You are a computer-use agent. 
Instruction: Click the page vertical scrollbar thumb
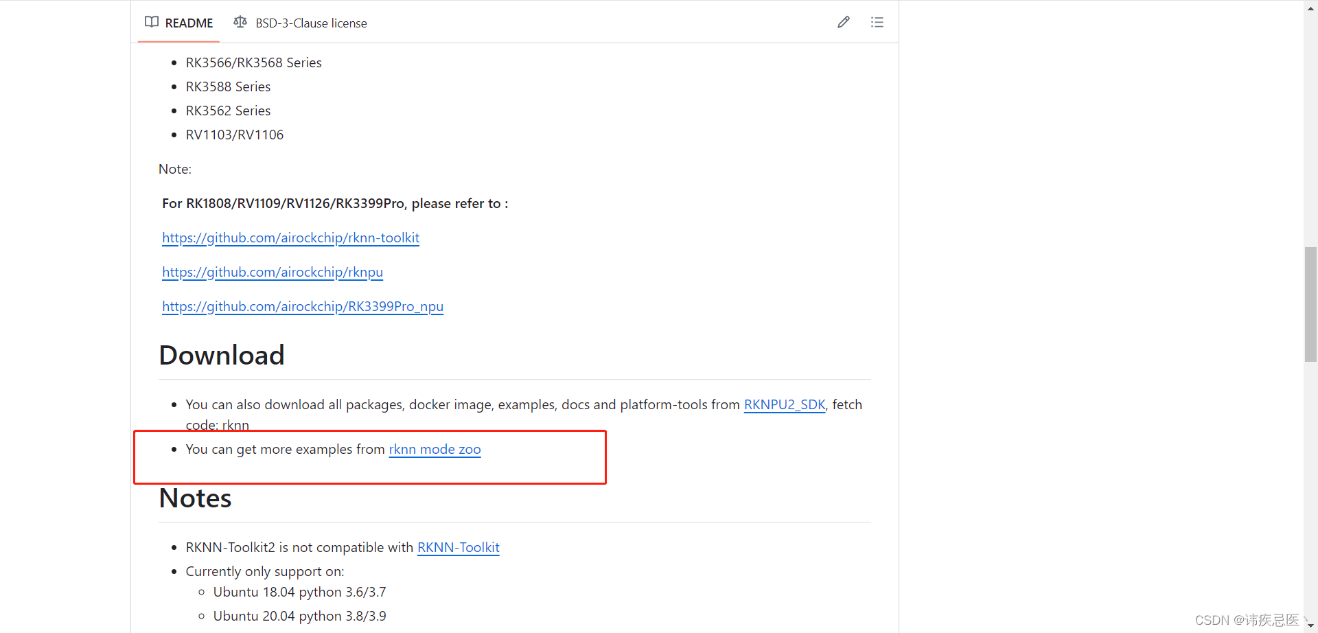coord(1310,304)
